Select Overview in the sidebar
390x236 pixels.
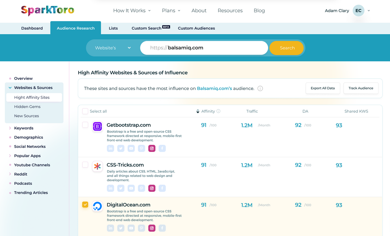(23, 78)
